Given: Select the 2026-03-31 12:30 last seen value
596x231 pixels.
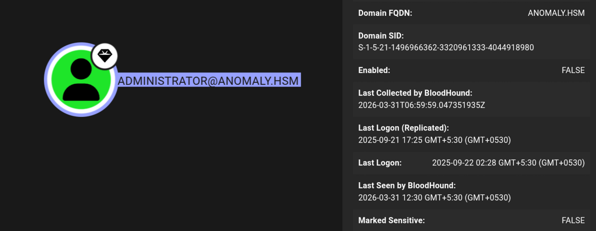Looking at the screenshot, I should (434, 198).
